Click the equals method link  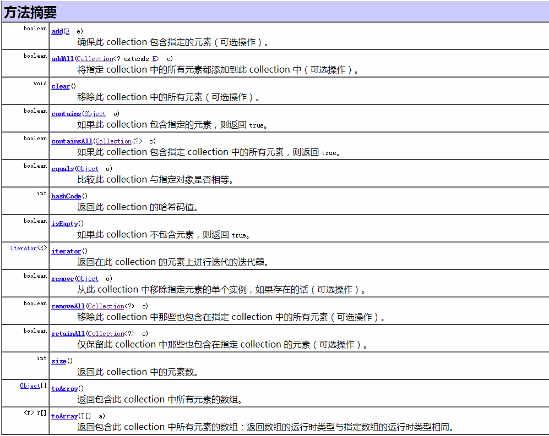[x=62, y=169]
